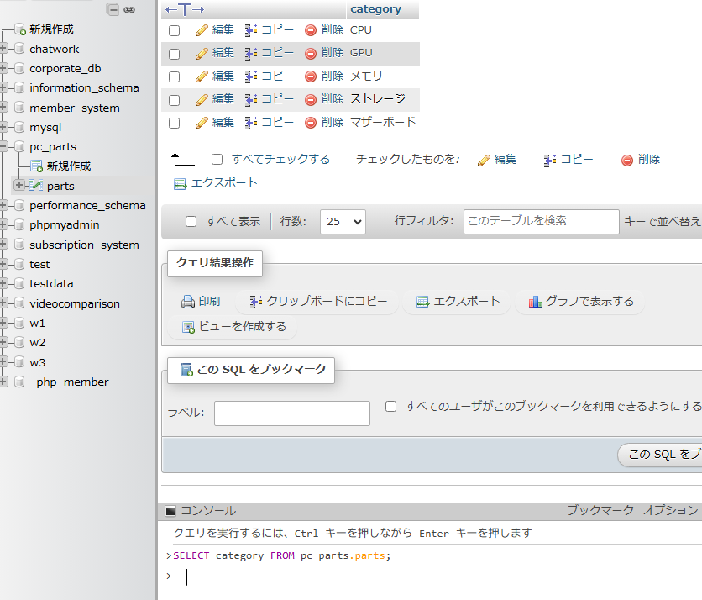
Task: Expand the chatwork database node
Action: click(4, 49)
